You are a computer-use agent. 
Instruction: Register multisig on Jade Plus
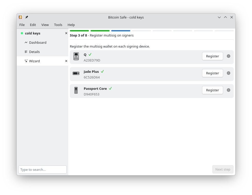click(213, 73)
